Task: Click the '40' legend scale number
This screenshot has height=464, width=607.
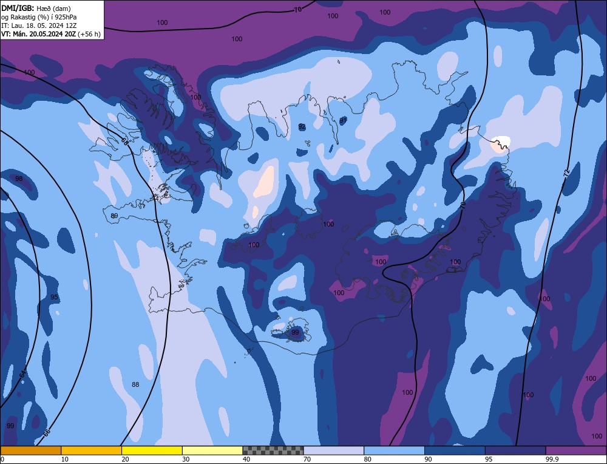Action: [x=246, y=459]
